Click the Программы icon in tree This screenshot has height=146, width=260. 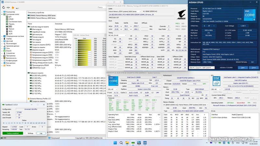(5, 55)
